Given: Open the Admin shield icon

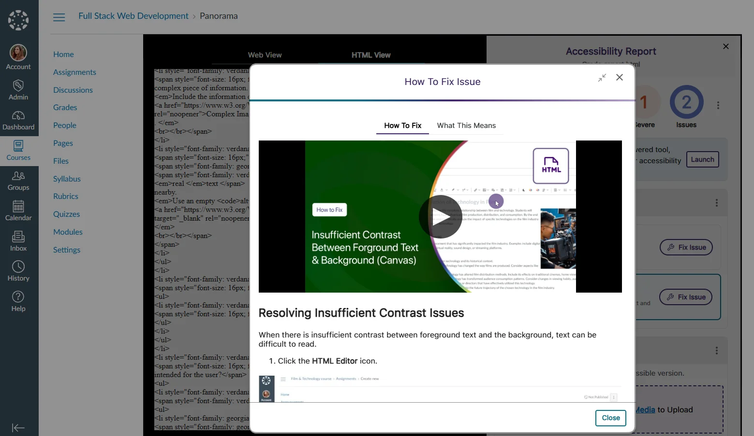Looking at the screenshot, I should 18,90.
